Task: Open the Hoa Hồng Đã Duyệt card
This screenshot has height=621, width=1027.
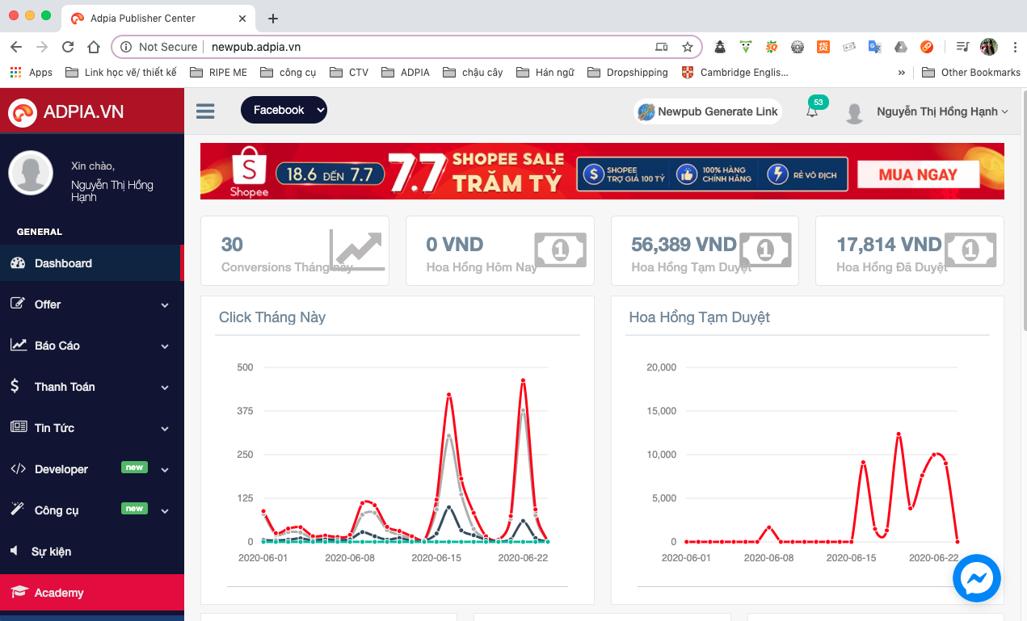Action: [x=910, y=251]
